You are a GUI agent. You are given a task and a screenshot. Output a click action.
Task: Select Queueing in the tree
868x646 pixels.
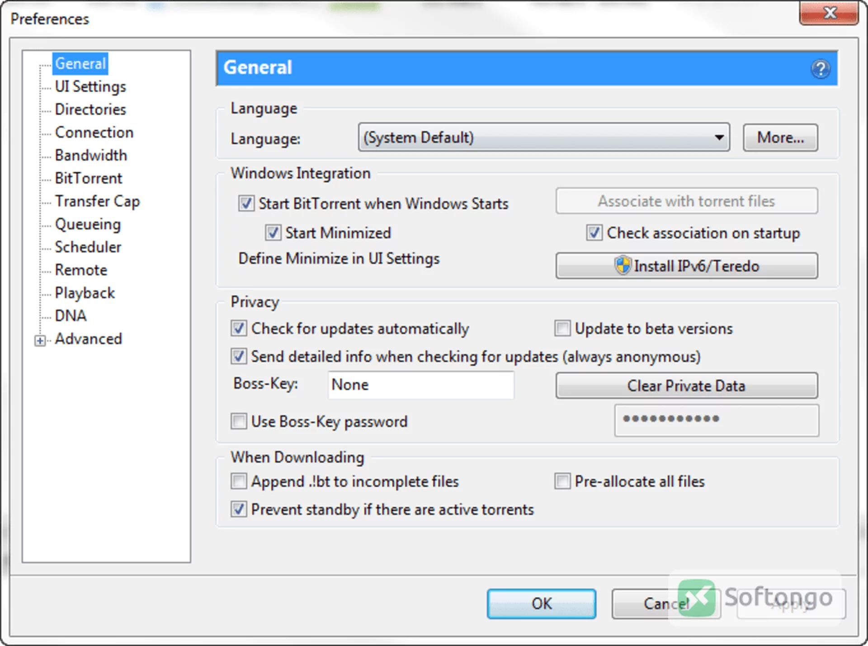[88, 224]
